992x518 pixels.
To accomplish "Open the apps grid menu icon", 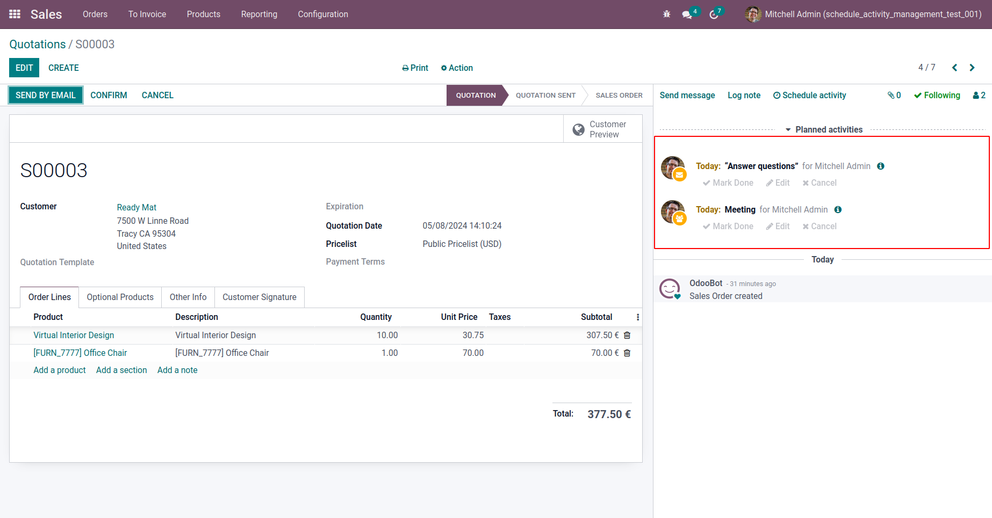I will click(15, 14).
